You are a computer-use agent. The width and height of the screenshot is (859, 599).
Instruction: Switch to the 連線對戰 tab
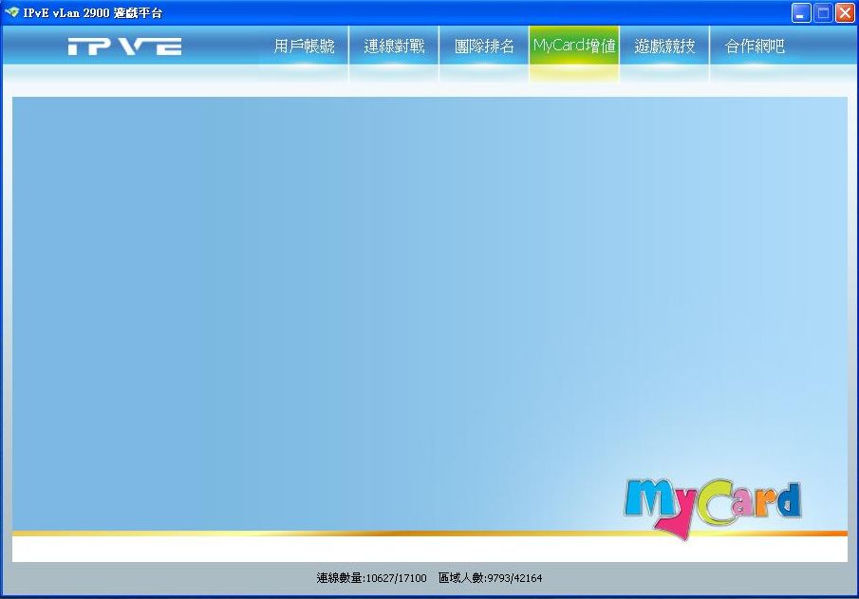coord(394,47)
